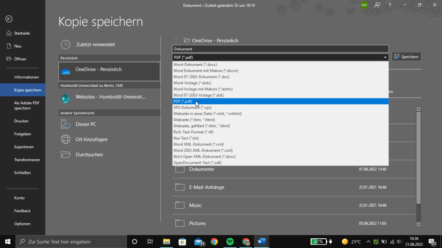The width and height of the screenshot is (442, 248).
Task: Send Feedback from the sidebar
Action: (x=23, y=211)
